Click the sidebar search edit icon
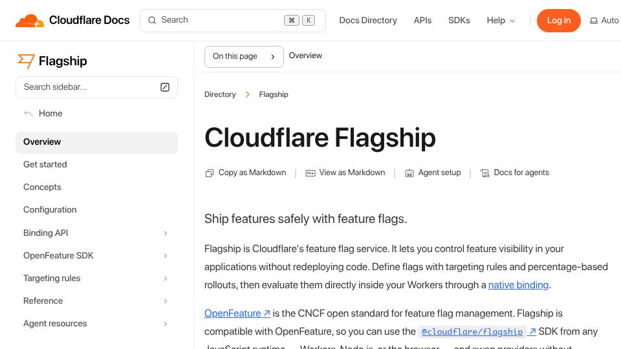Image resolution: width=621 pixels, height=349 pixels. (x=165, y=87)
